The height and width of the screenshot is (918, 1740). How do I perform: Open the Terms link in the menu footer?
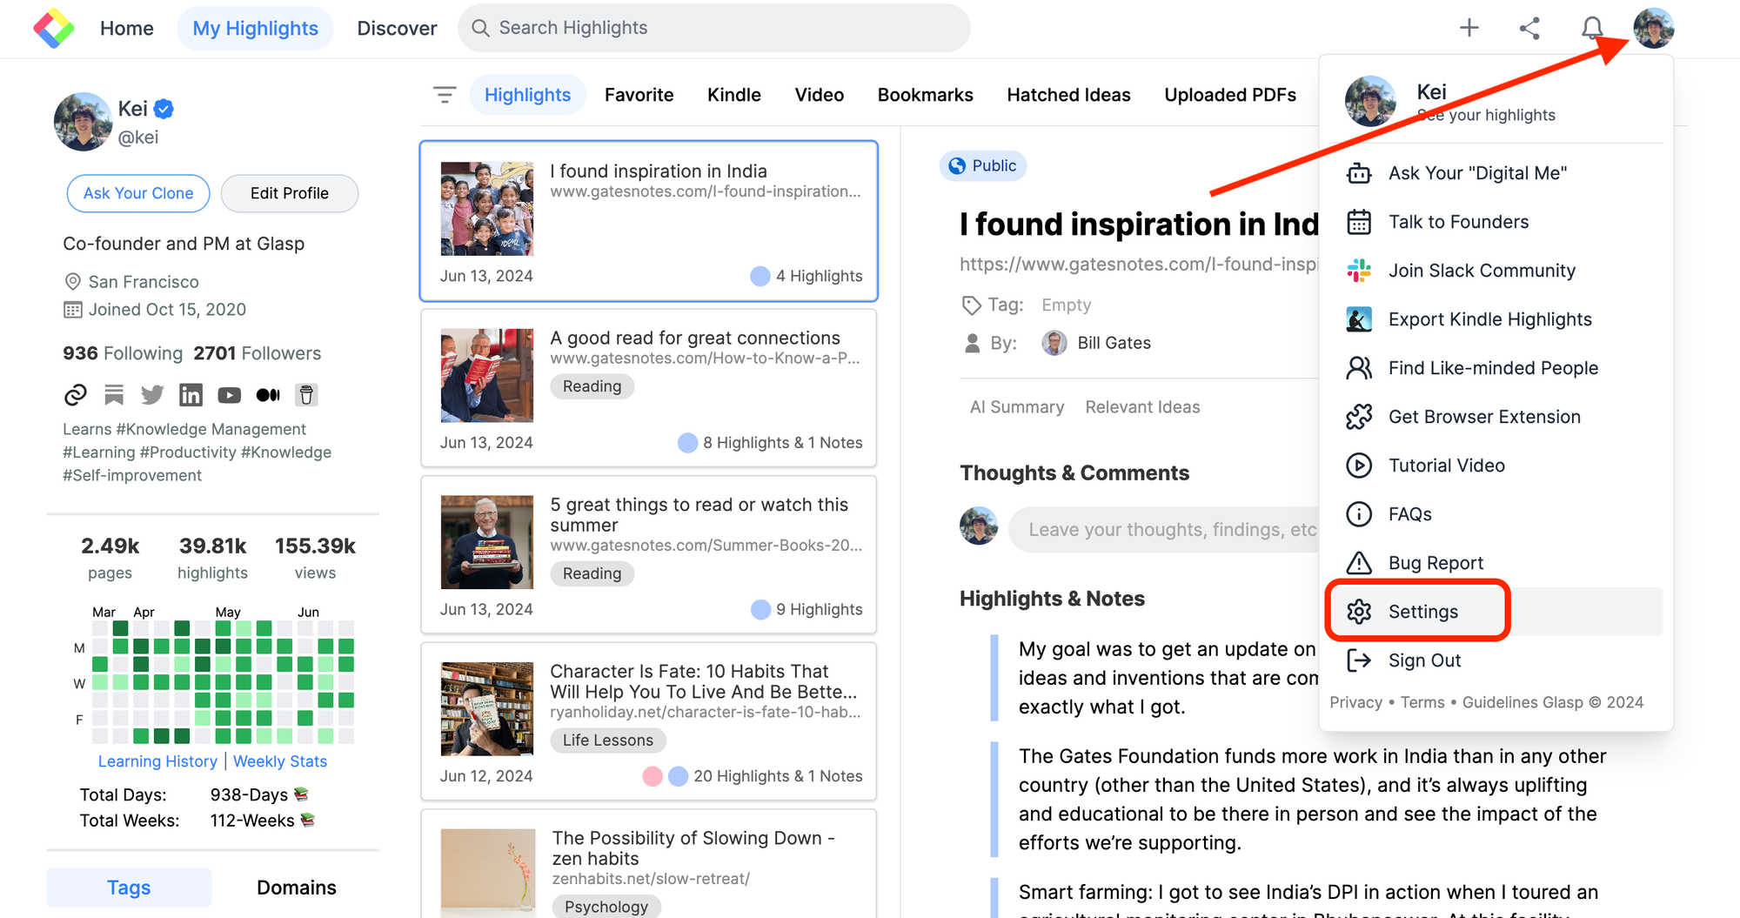tap(1422, 702)
